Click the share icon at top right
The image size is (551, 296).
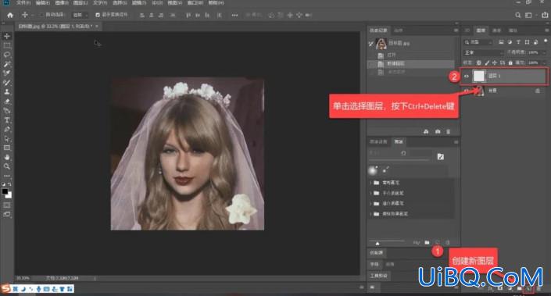pos(545,15)
